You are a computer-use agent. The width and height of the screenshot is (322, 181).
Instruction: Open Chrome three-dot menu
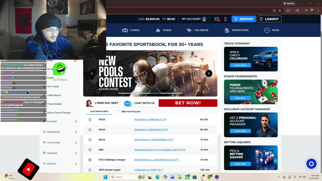point(318,11)
